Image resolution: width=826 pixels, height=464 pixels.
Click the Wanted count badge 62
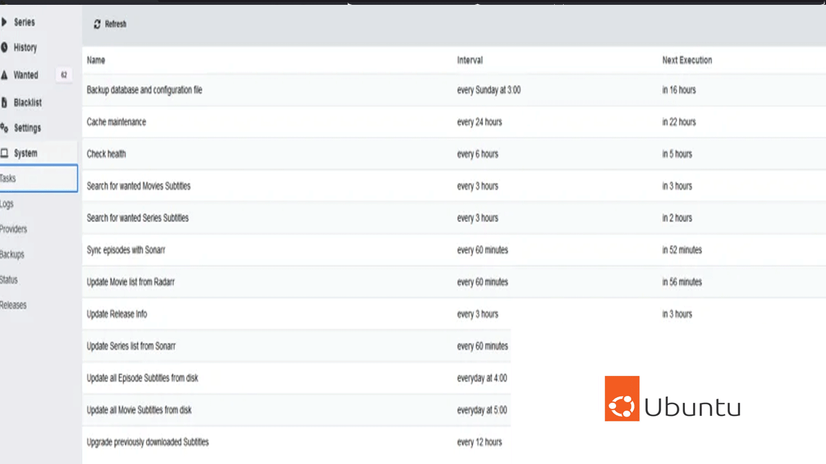[x=63, y=75]
